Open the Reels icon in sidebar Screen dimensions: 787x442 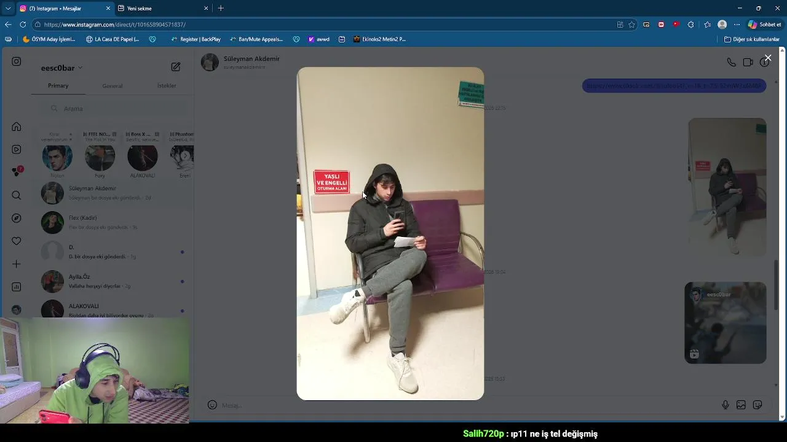coord(17,149)
